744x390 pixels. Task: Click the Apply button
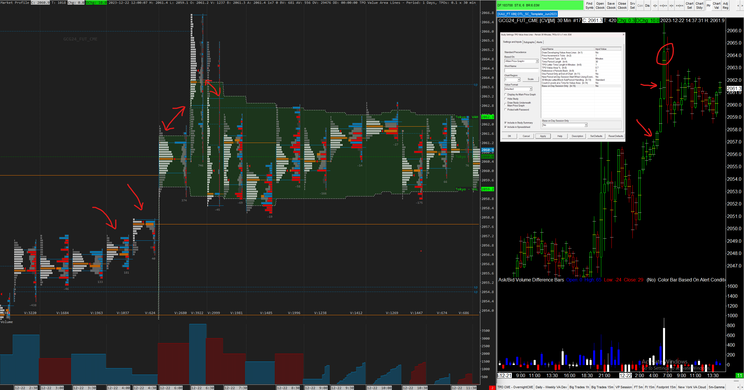(x=543, y=136)
